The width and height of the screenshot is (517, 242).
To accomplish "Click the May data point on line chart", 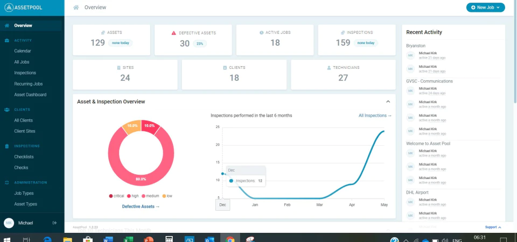I will pyautogui.click(x=384, y=131).
